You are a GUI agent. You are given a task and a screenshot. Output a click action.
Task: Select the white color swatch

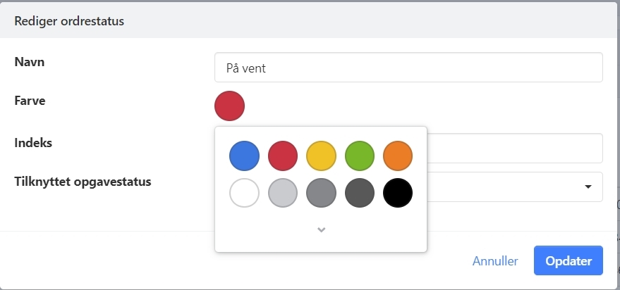244,193
